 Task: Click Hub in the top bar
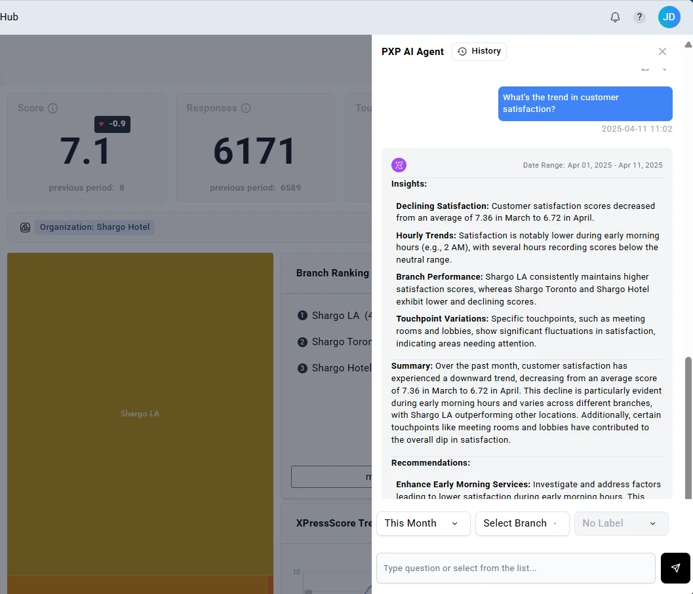9,16
